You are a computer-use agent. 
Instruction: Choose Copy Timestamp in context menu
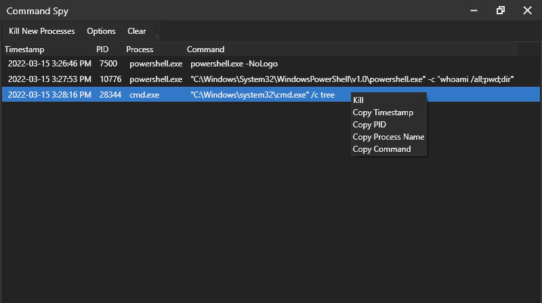click(383, 113)
